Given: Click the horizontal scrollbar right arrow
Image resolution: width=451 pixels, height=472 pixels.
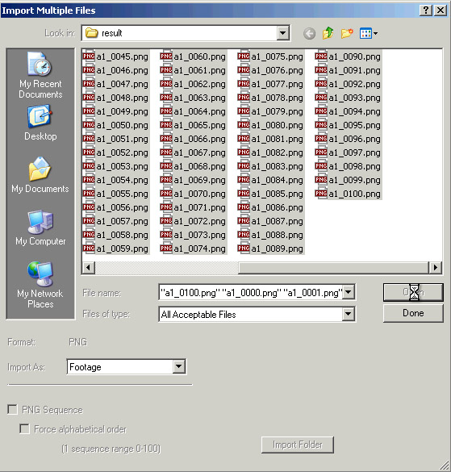Looking at the screenshot, I should (436, 267).
